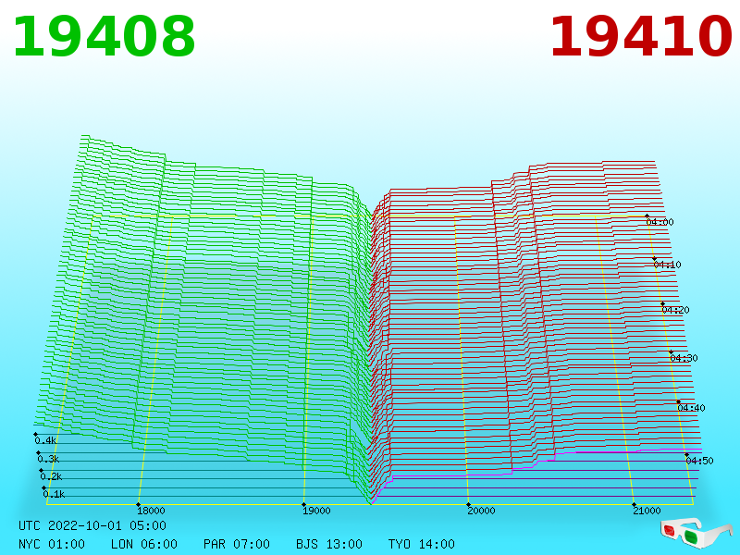The image size is (740, 555).
Task: Click the 3D glasses icon
Action: 697,533
